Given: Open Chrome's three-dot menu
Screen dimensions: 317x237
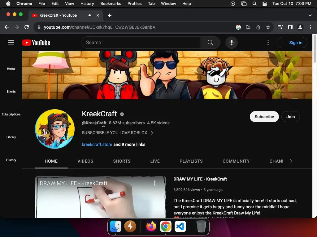Looking at the screenshot, I should (310, 27).
